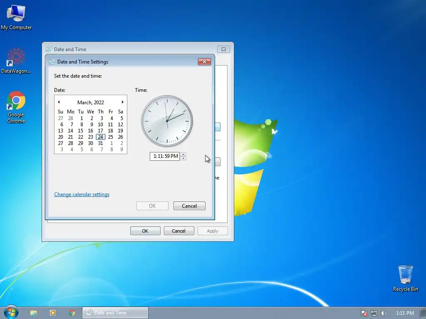Click the 1:11 PM taskbar clock
The image size is (426, 319).
(x=405, y=313)
